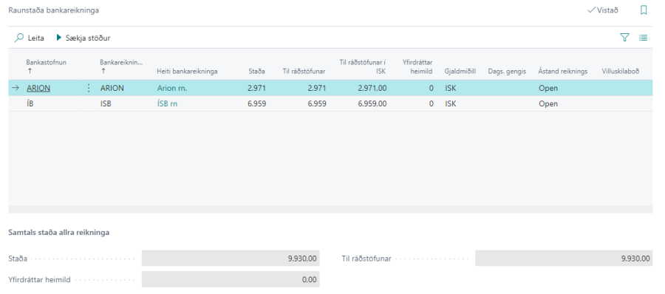Click the horizontal scrollbar below the table
Screen dimensions: 665x294
point(330,209)
